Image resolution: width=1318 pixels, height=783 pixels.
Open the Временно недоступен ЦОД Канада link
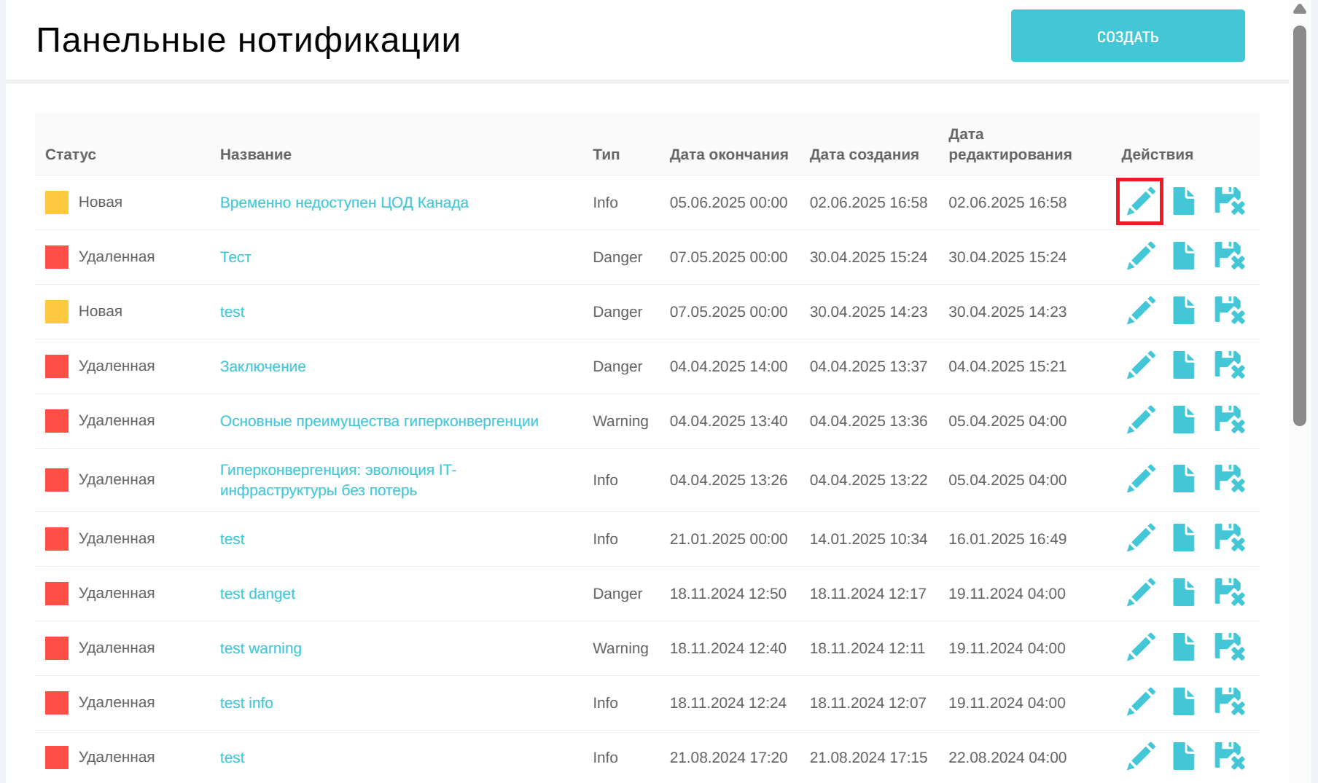click(x=344, y=202)
